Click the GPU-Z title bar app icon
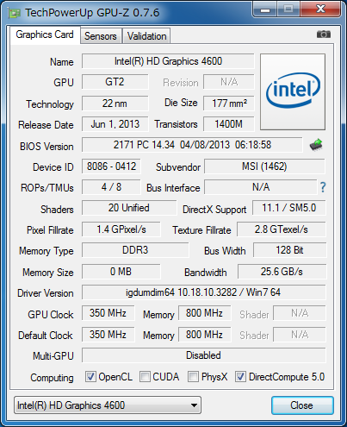This screenshot has width=347, height=427. (x=15, y=13)
